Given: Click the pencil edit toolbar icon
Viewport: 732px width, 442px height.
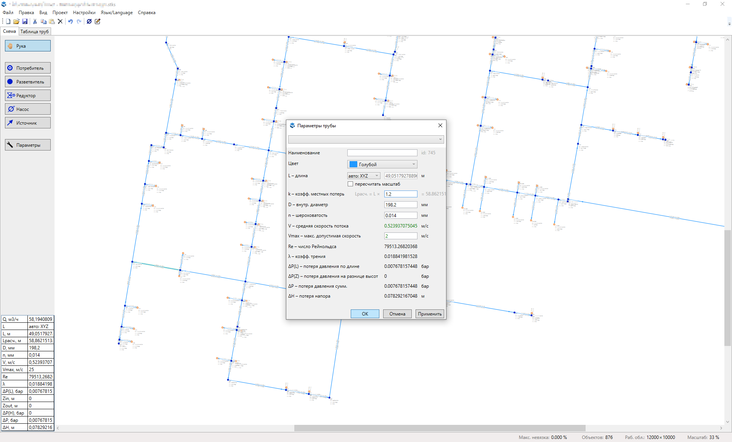Looking at the screenshot, I should [98, 21].
